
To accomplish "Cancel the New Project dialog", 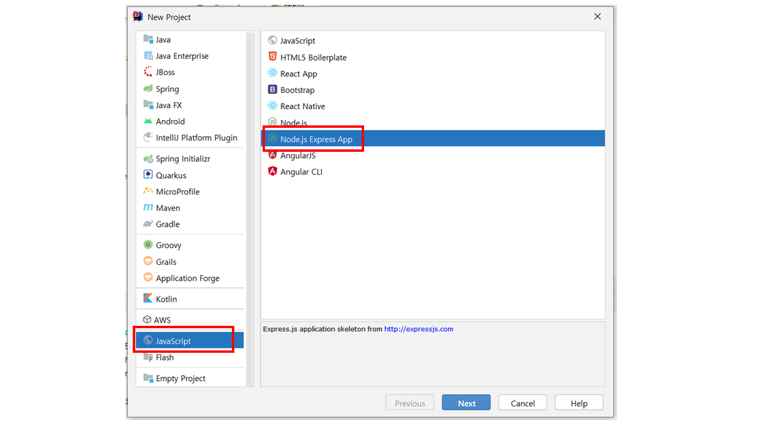I will pos(523,403).
